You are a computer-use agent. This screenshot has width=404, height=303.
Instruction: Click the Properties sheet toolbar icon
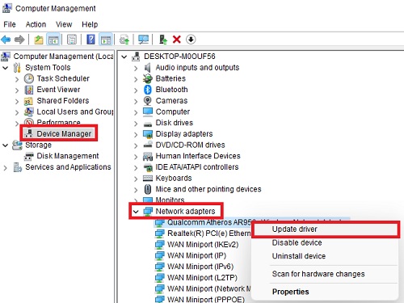pyautogui.click(x=72, y=40)
